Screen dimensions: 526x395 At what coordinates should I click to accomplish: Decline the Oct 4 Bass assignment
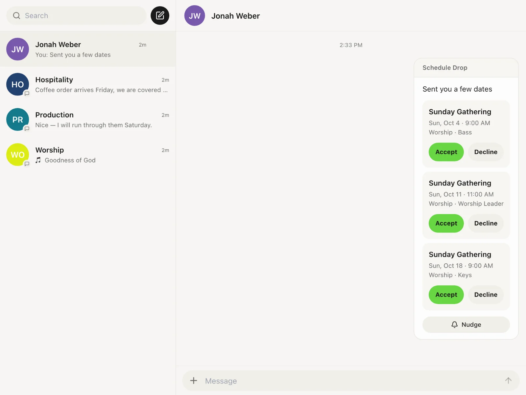click(x=486, y=152)
